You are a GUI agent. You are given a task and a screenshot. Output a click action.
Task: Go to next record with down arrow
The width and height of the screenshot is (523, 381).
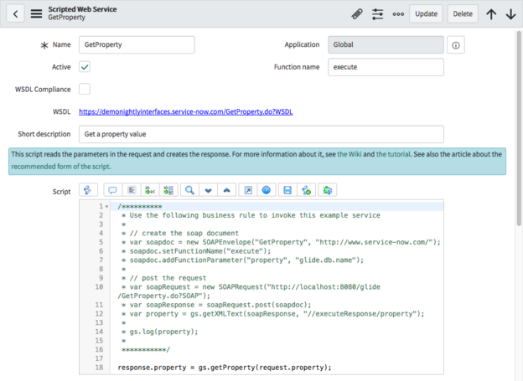click(510, 14)
